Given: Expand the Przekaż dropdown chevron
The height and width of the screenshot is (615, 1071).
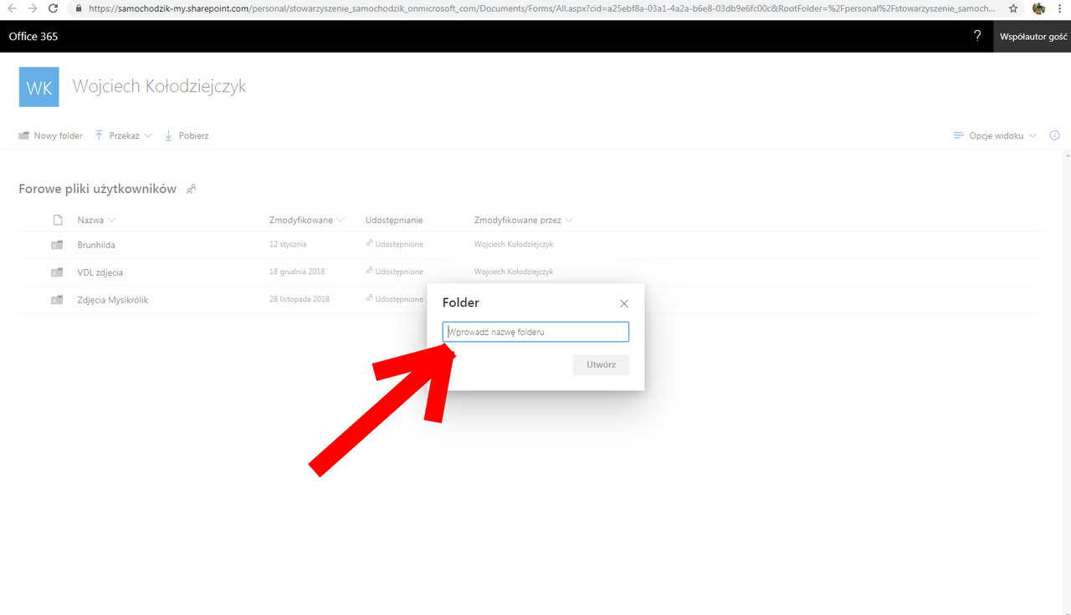Looking at the screenshot, I should point(148,135).
